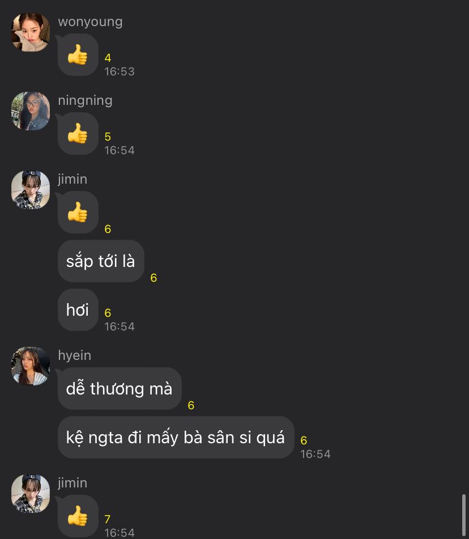Select the 'hơi' message bubble

coord(78,309)
